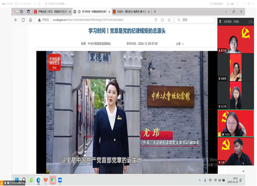This screenshot has height=186, width=257.
Task: Bookmark this page with the star icon
Action: (x=169, y=20)
